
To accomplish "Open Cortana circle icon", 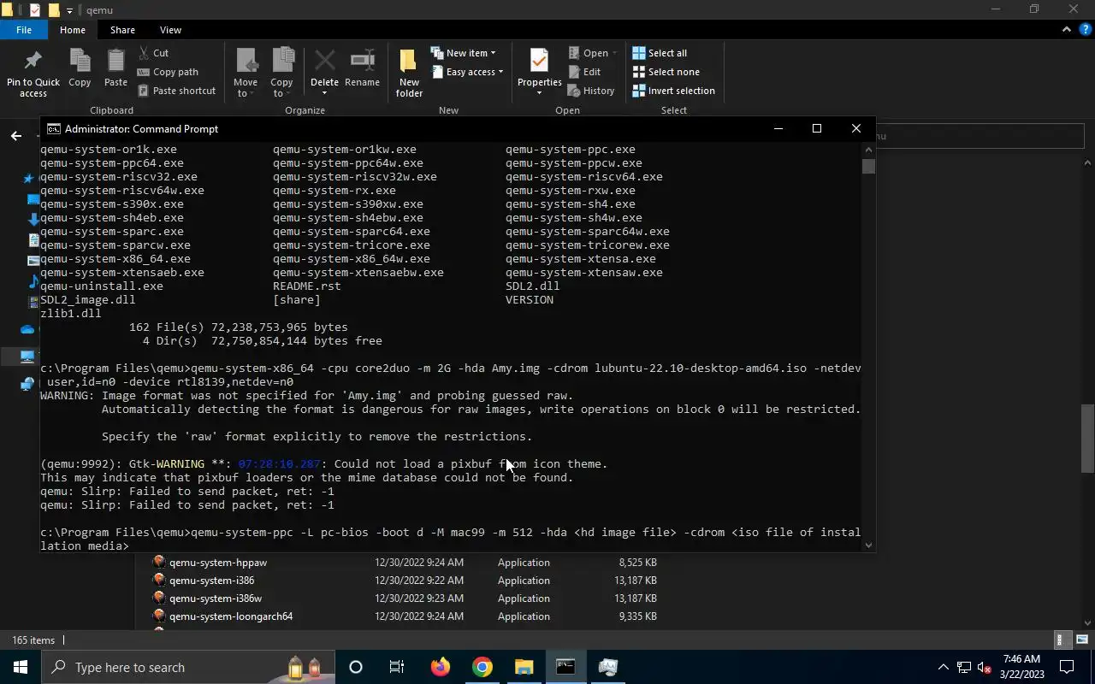I will point(356,667).
